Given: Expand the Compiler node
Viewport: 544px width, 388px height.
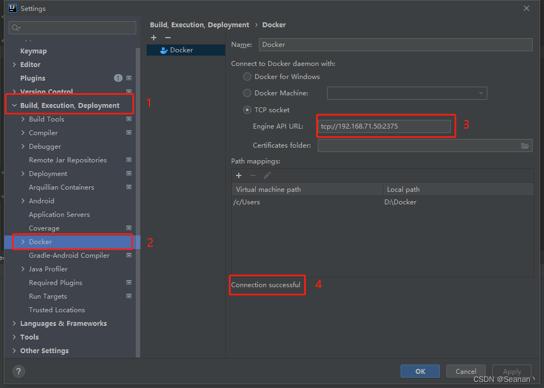Looking at the screenshot, I should pyautogui.click(x=23, y=132).
